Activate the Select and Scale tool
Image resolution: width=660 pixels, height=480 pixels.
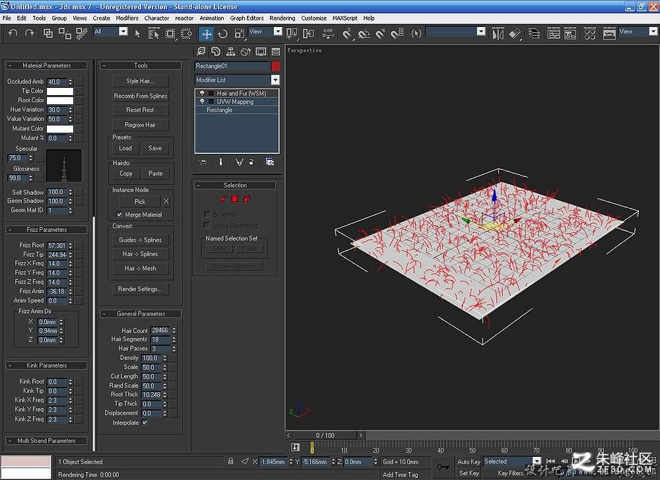pos(239,34)
